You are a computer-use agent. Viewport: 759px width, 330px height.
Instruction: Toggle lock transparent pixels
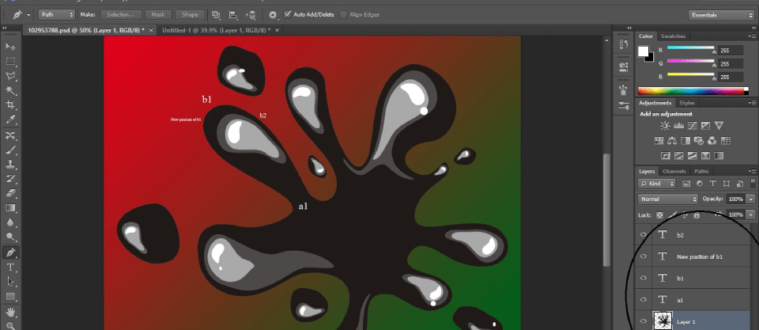[x=659, y=214]
